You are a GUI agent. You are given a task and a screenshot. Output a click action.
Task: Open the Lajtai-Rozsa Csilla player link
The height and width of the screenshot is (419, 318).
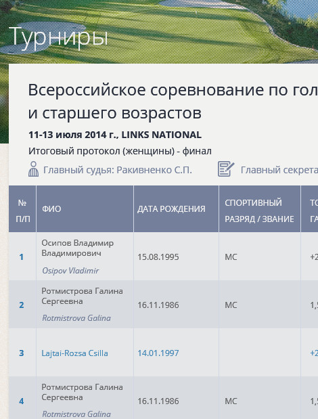(x=74, y=353)
